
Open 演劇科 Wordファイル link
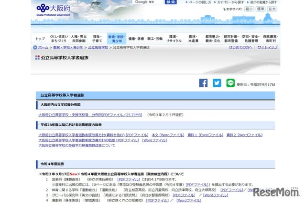pyautogui.click(x=189, y=200)
